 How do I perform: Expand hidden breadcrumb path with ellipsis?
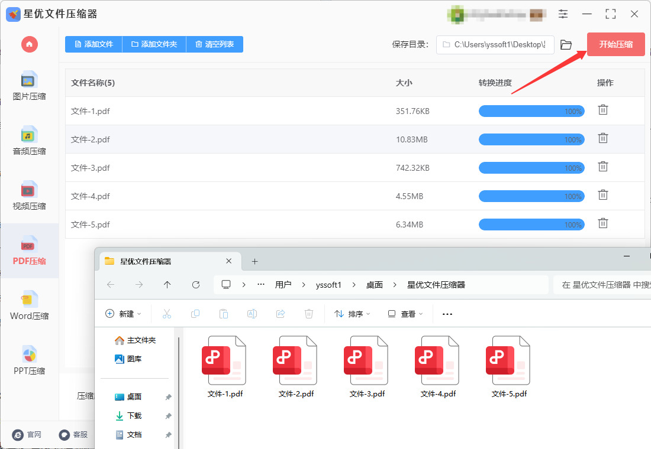click(x=261, y=284)
